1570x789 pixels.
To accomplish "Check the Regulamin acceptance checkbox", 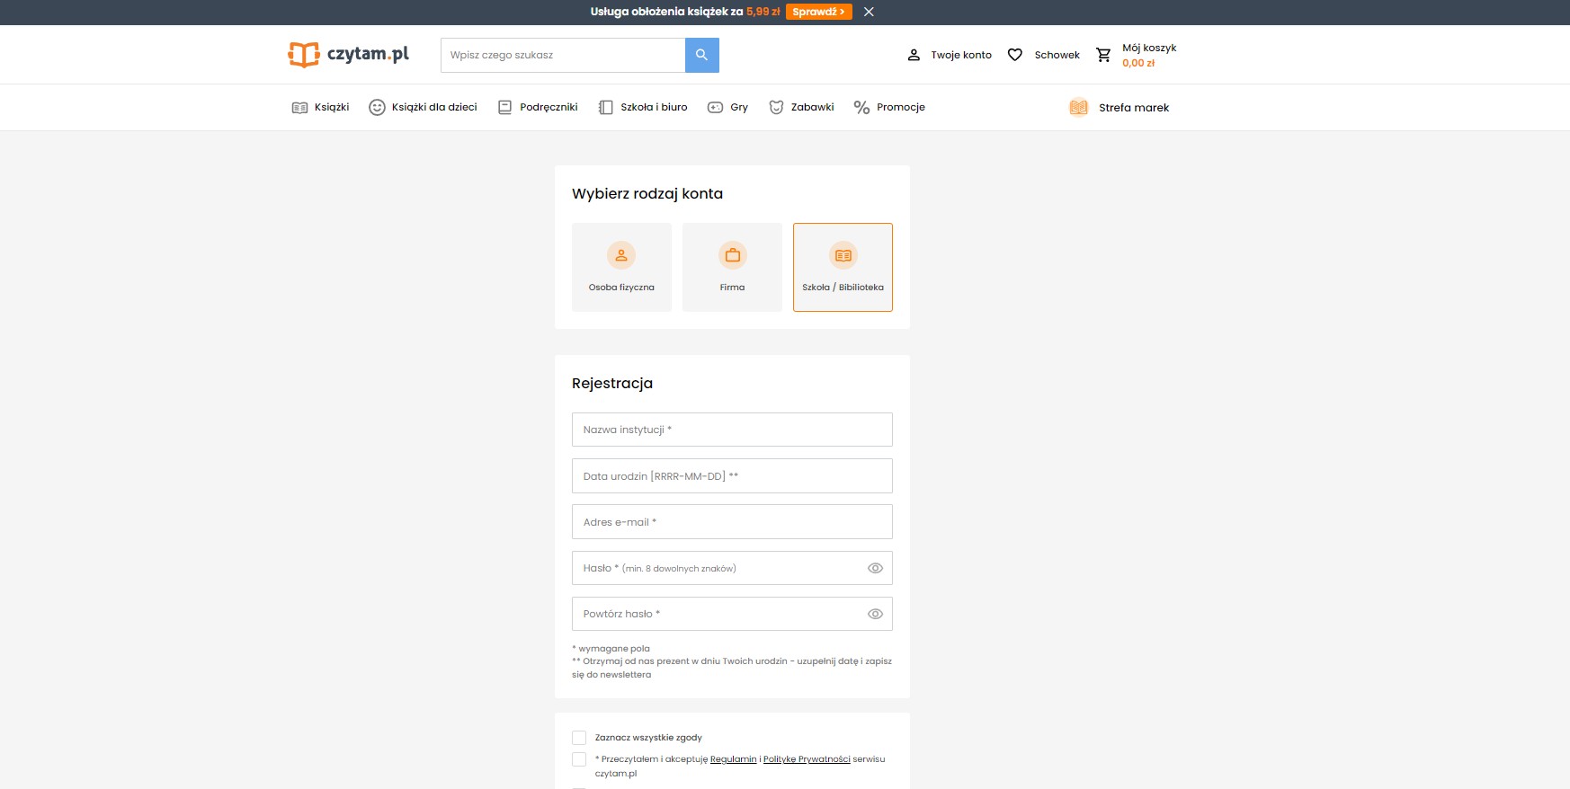I will click(x=579, y=759).
